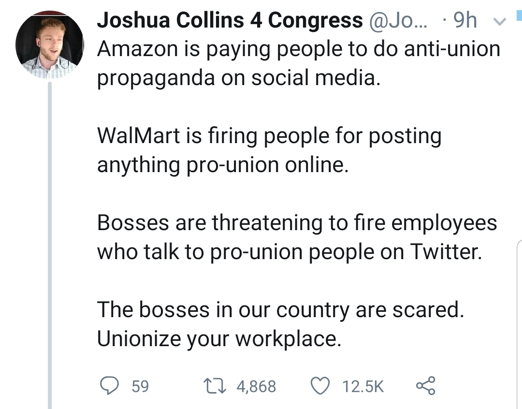Click the line "Amazon is paying people to do anti-union"
The height and width of the screenshot is (409, 522).
coord(298,49)
